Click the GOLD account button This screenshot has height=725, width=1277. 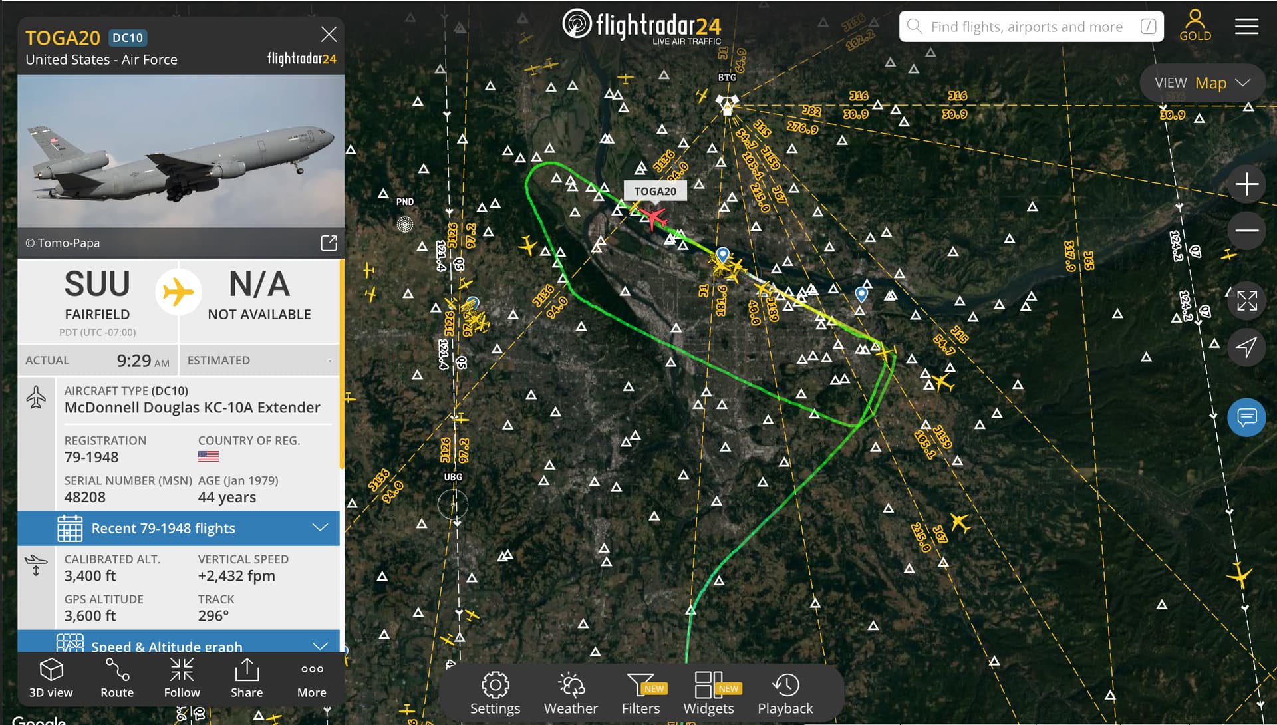click(x=1195, y=27)
